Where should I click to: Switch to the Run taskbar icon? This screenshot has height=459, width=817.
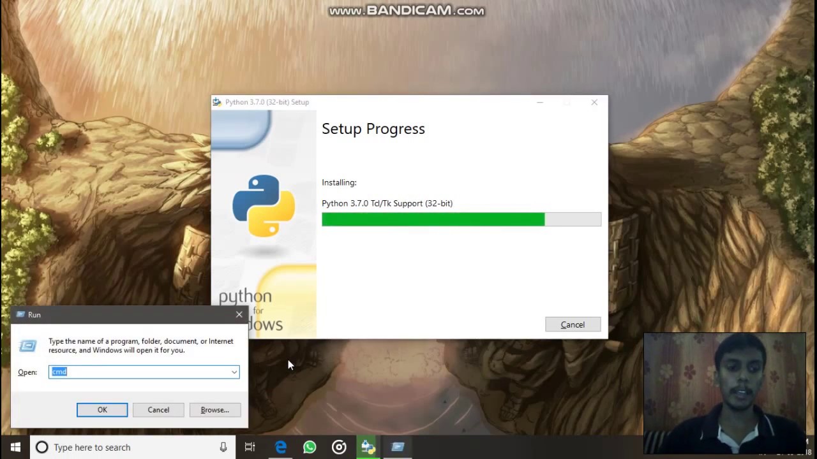pos(398,447)
